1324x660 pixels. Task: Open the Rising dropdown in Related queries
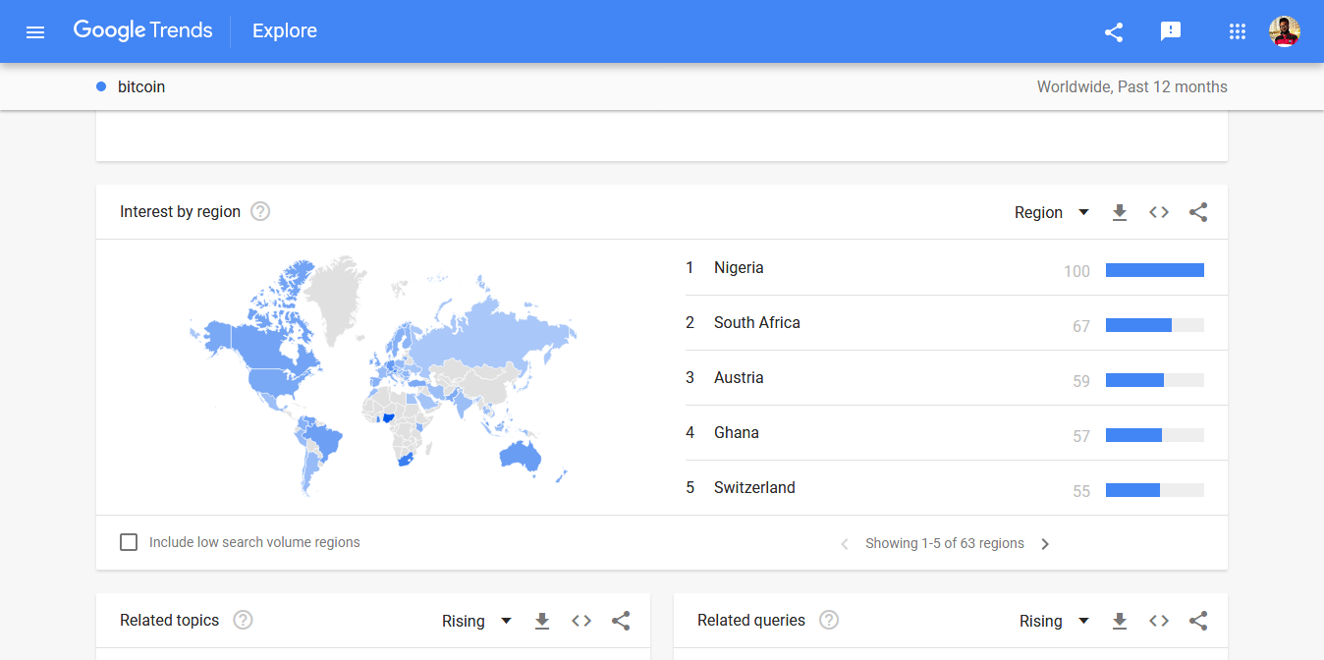tap(1054, 621)
